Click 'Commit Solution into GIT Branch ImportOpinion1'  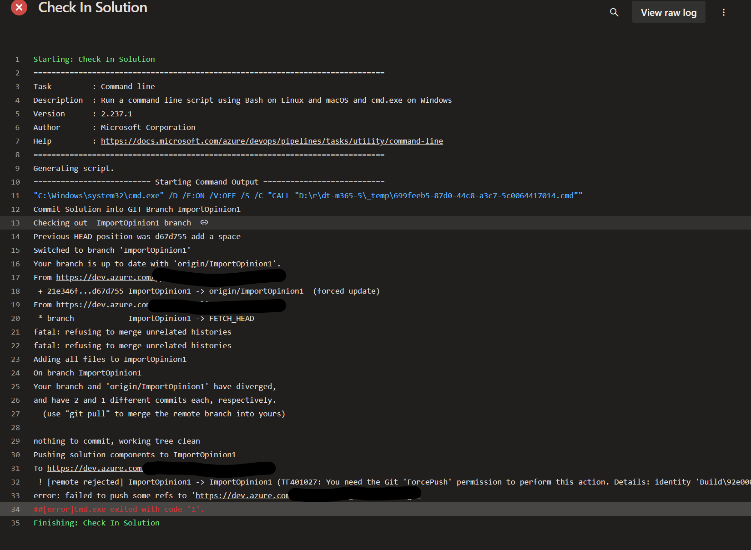point(137,209)
